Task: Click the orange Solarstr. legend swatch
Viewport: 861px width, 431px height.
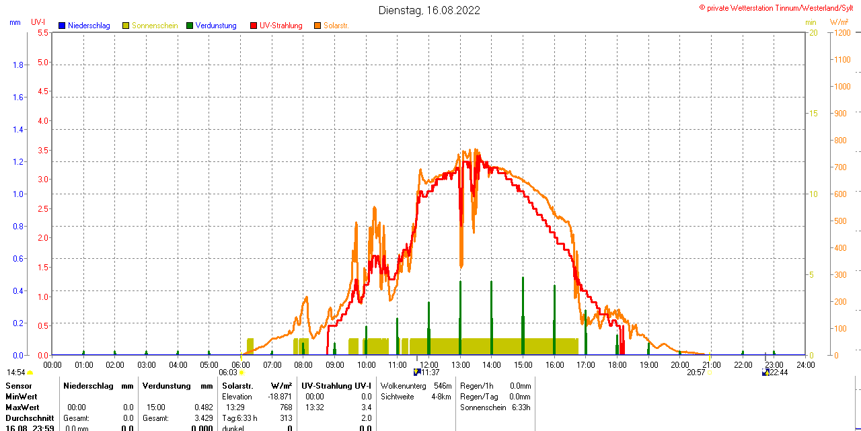Action: (x=317, y=26)
